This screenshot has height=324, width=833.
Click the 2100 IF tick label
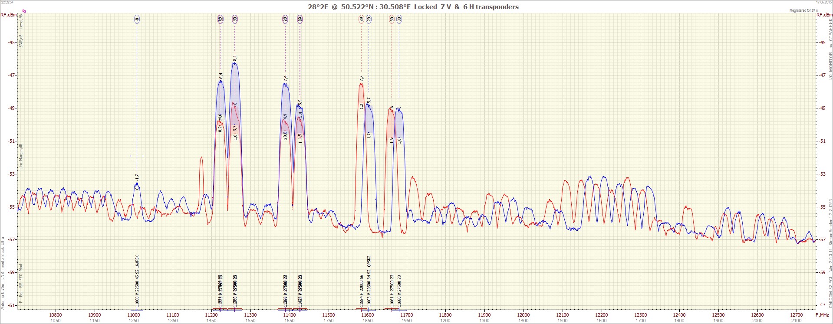(x=797, y=321)
